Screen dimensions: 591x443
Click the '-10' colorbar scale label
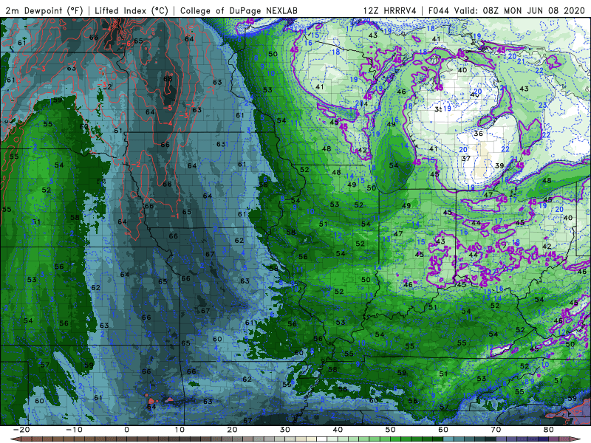point(74,430)
